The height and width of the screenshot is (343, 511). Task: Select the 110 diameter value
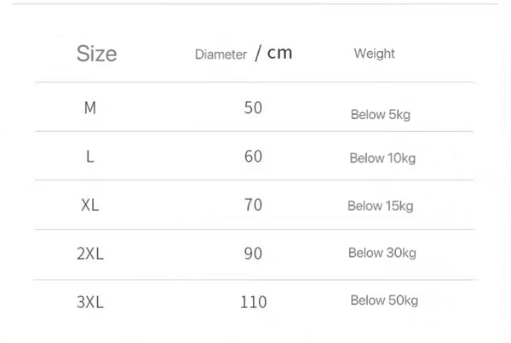pos(253,302)
